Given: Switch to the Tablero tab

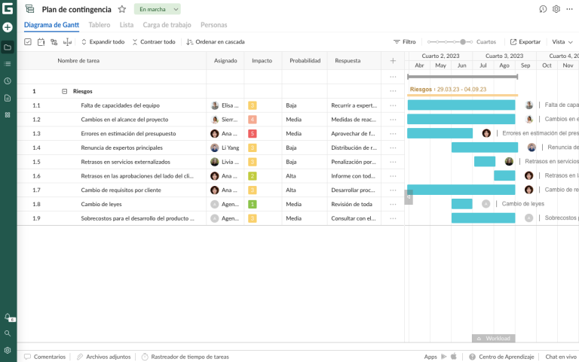Looking at the screenshot, I should (x=99, y=25).
